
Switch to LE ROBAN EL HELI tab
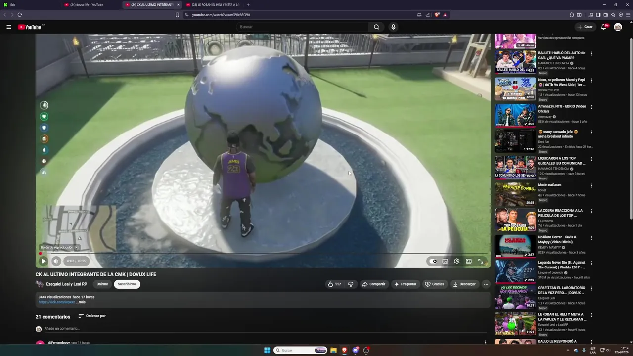click(213, 5)
